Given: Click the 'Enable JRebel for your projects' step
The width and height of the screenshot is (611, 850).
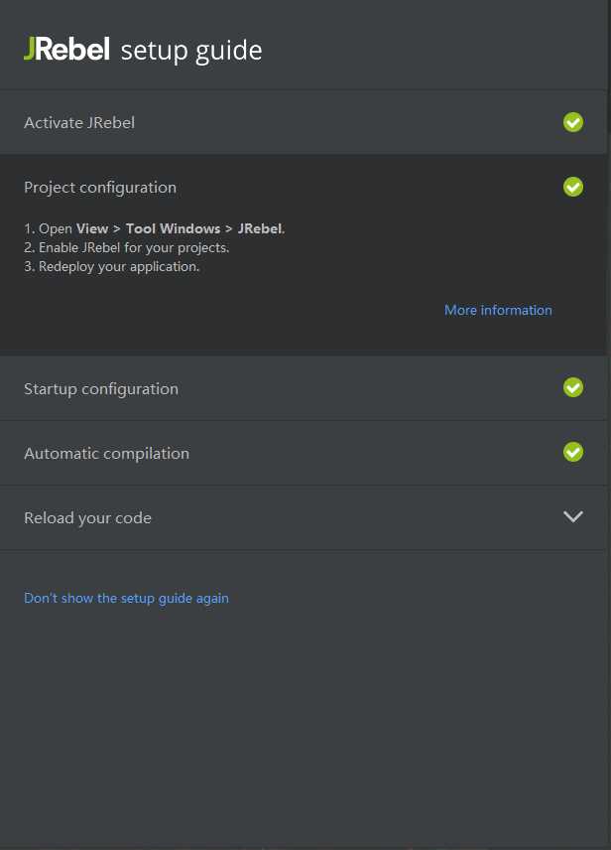Looking at the screenshot, I should [133, 248].
